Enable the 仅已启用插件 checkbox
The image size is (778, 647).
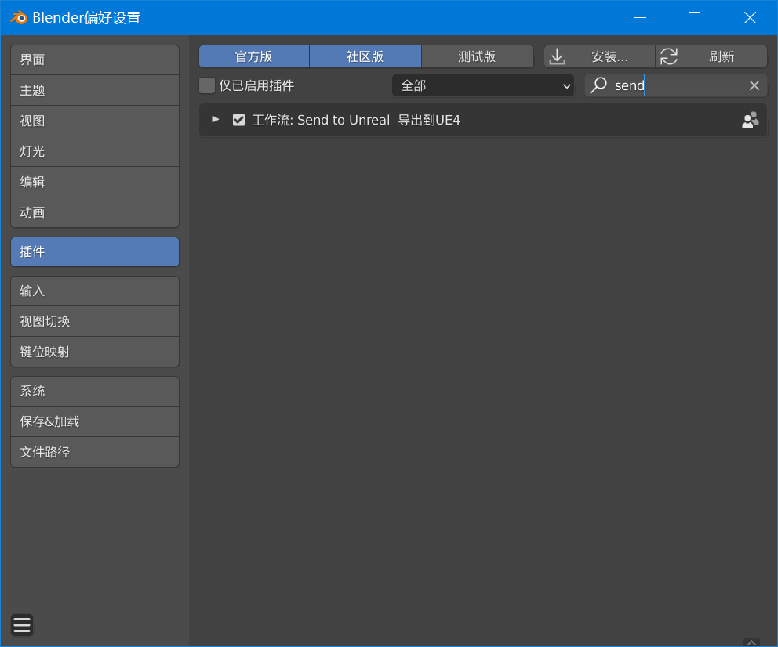[x=206, y=85]
